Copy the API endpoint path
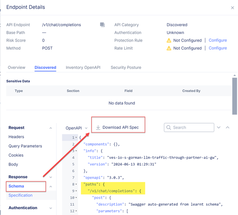The height and width of the screenshot is (215, 238). [102, 25]
